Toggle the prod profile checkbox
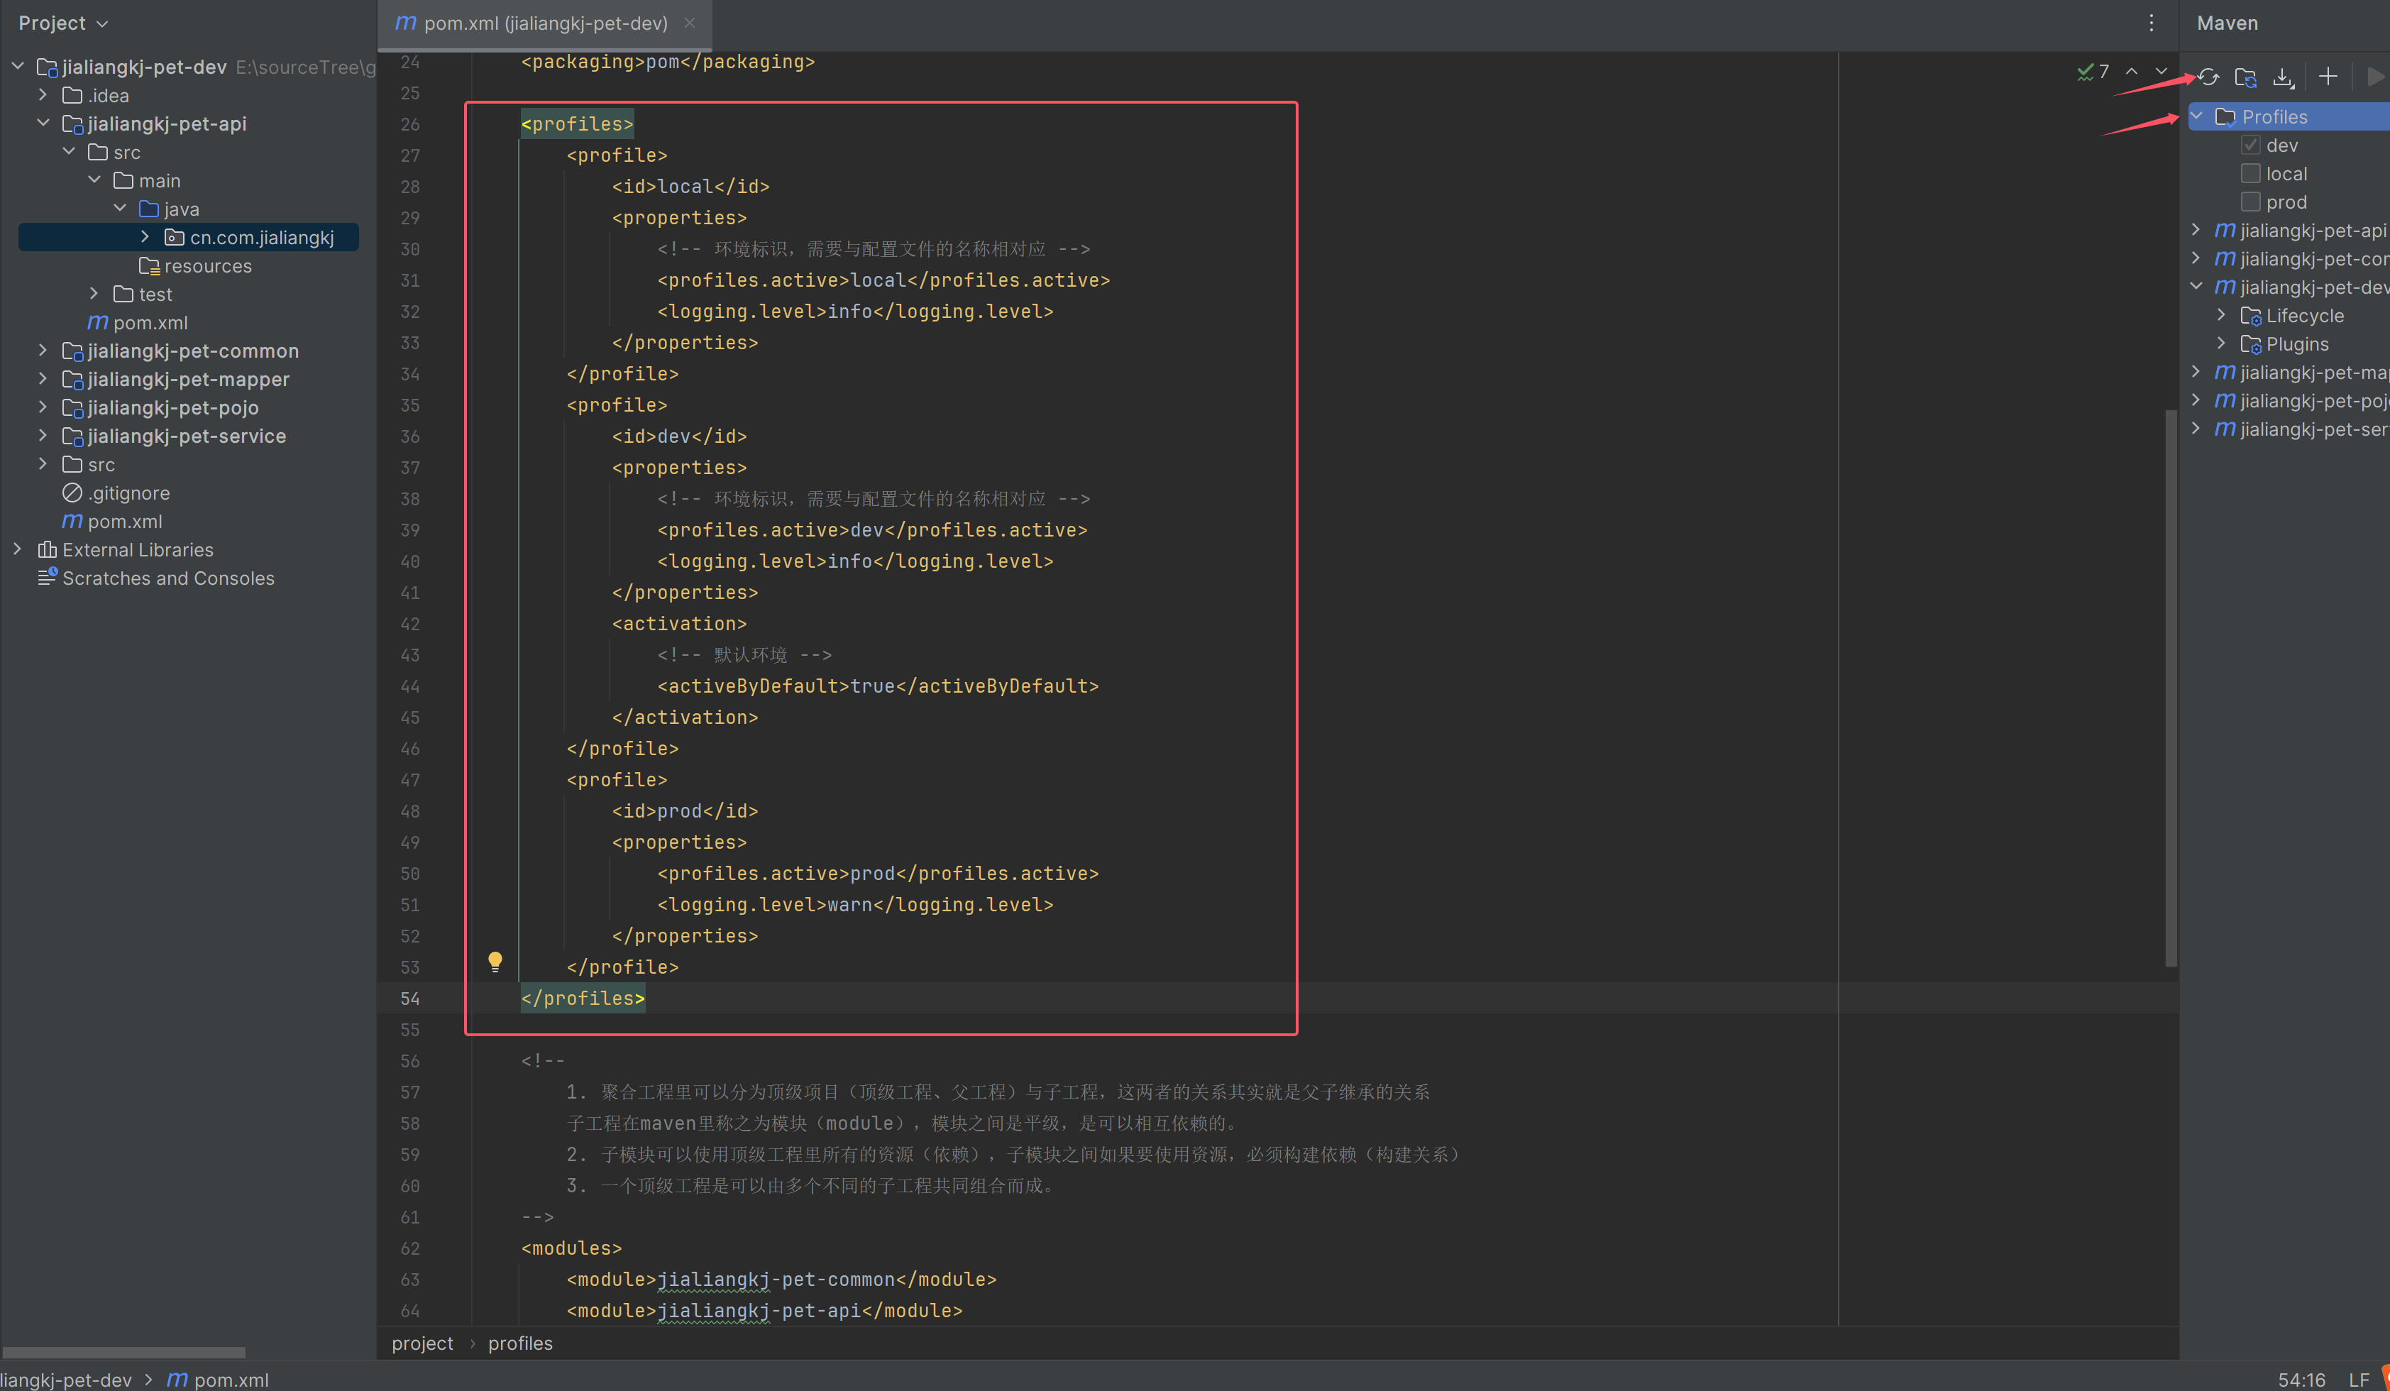The height and width of the screenshot is (1391, 2390). 2251,202
